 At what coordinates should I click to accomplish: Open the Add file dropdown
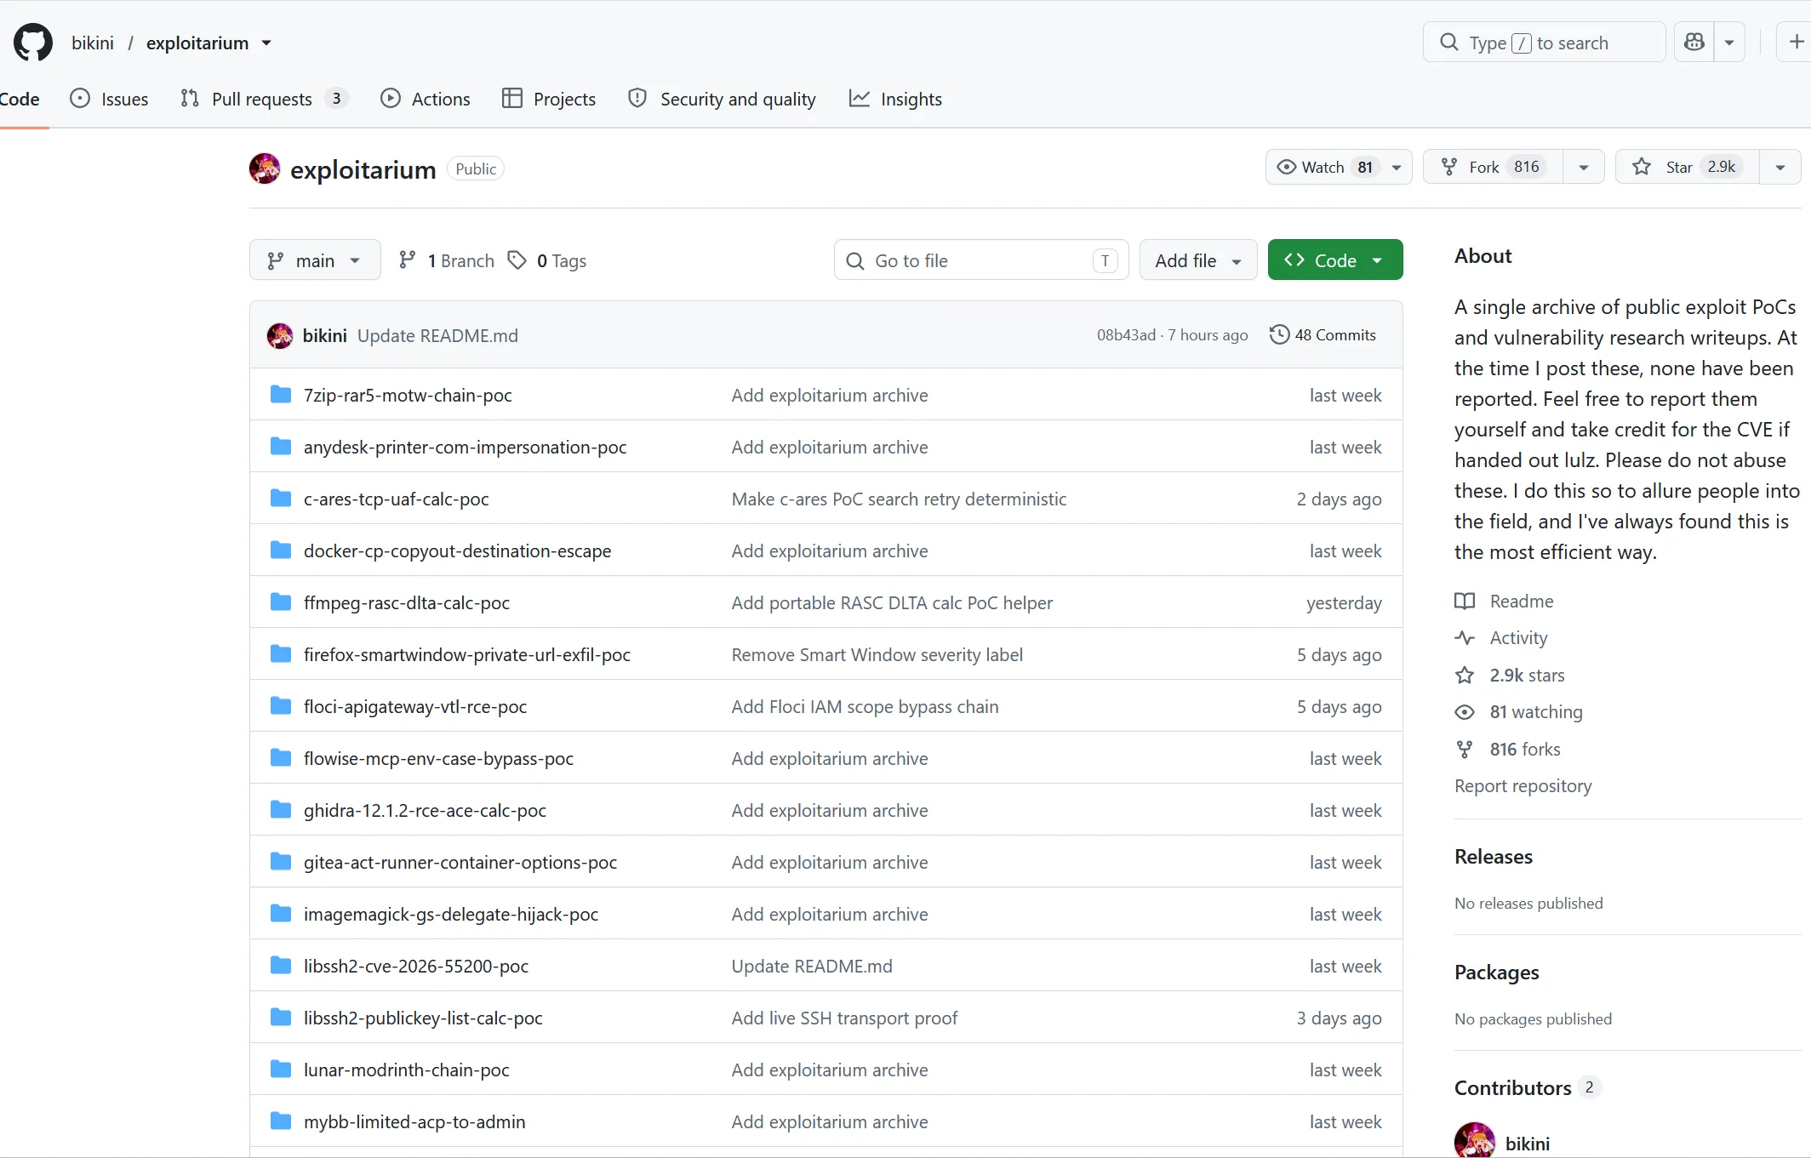click(1198, 260)
